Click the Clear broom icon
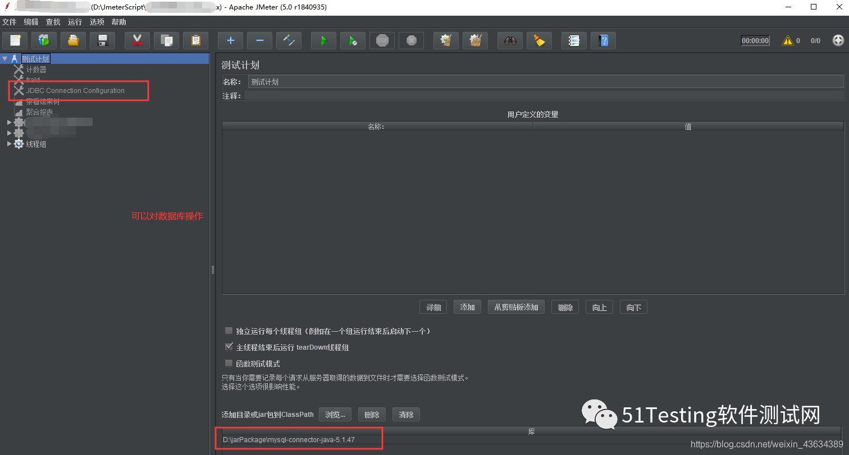This screenshot has height=455, width=849. pos(446,40)
